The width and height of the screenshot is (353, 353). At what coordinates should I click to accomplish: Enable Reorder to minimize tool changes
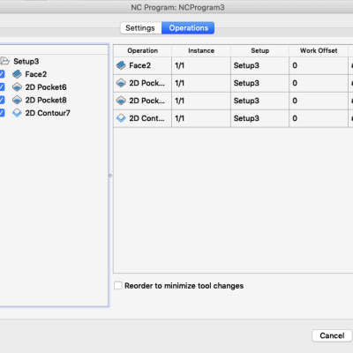[118, 286]
